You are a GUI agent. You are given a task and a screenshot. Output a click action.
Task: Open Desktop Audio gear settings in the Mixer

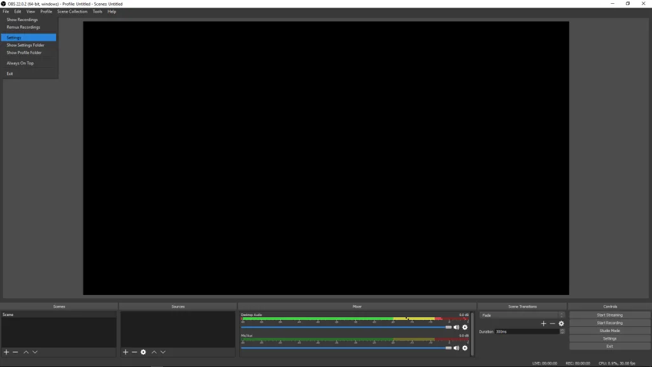465,327
